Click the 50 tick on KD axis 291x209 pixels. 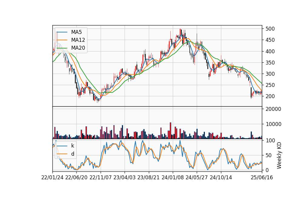pyautogui.click(x=268, y=155)
